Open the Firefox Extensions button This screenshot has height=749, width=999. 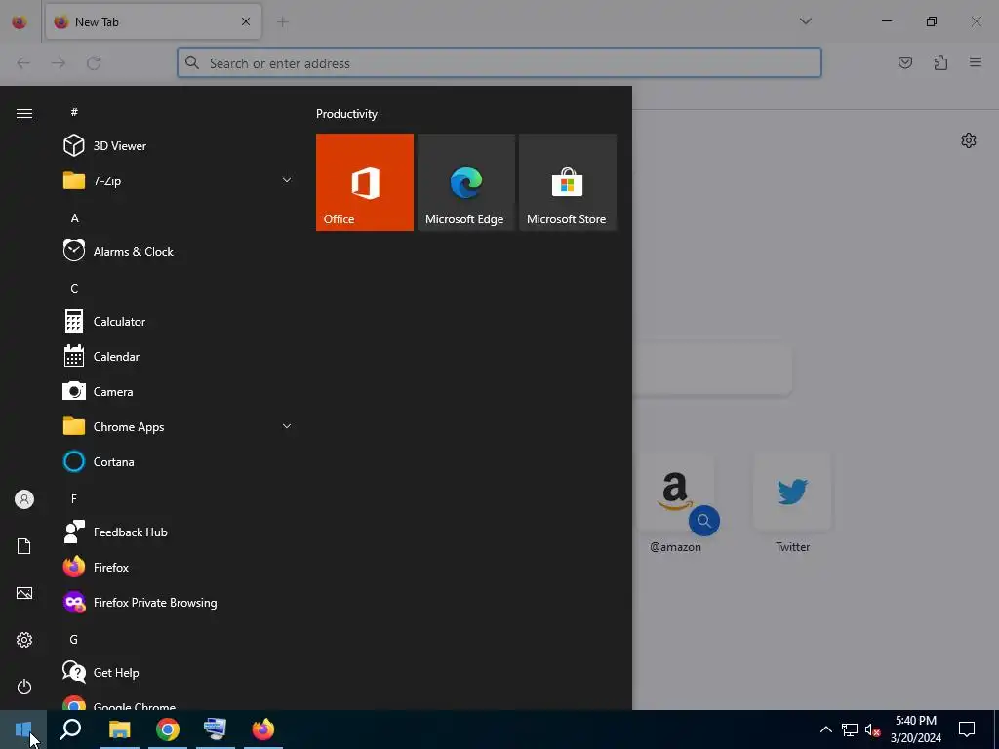pos(940,62)
